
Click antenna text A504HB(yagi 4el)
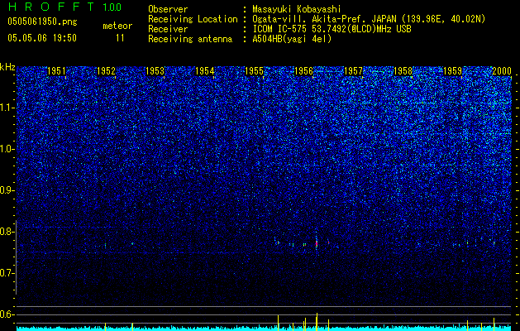point(292,39)
